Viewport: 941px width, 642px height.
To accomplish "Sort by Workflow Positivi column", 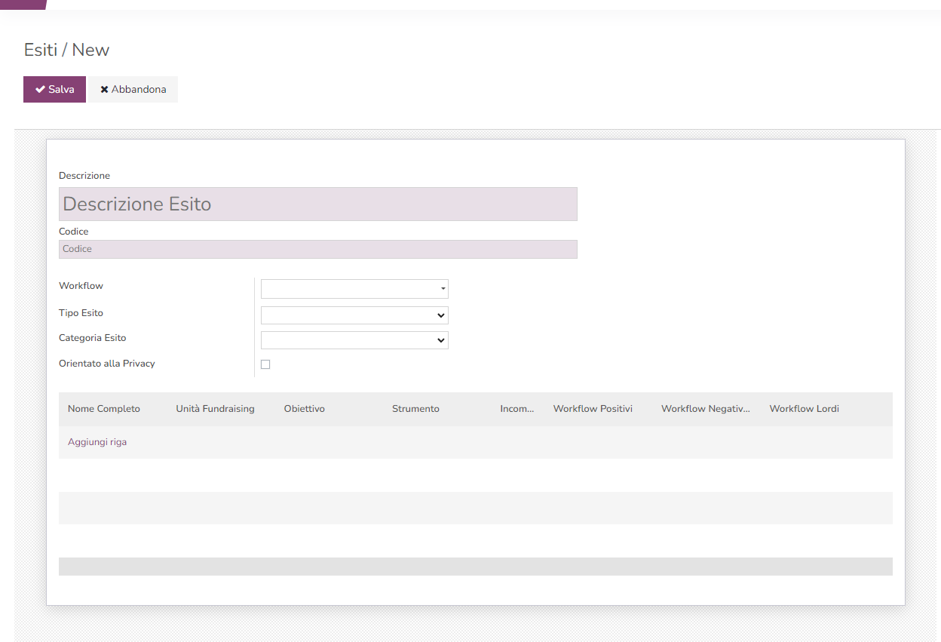I will 593,409.
